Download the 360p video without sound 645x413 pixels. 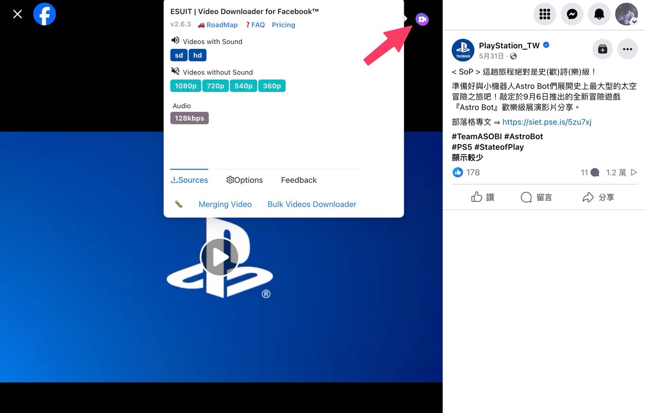pos(272,86)
